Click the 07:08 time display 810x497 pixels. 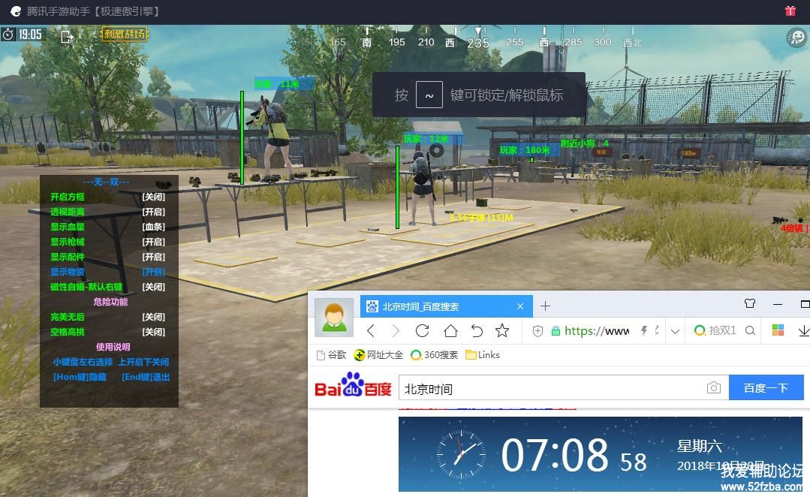pos(555,455)
